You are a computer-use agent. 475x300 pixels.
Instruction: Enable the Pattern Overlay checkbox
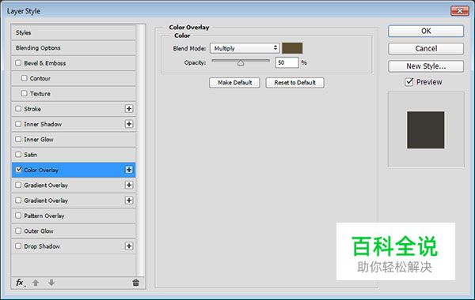pos(18,216)
